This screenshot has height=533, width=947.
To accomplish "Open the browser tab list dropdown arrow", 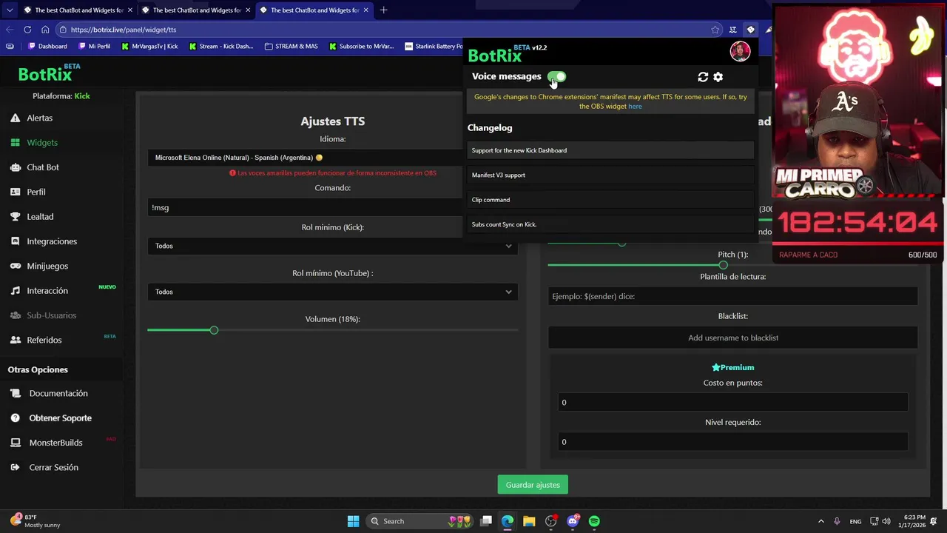I will click(9, 10).
